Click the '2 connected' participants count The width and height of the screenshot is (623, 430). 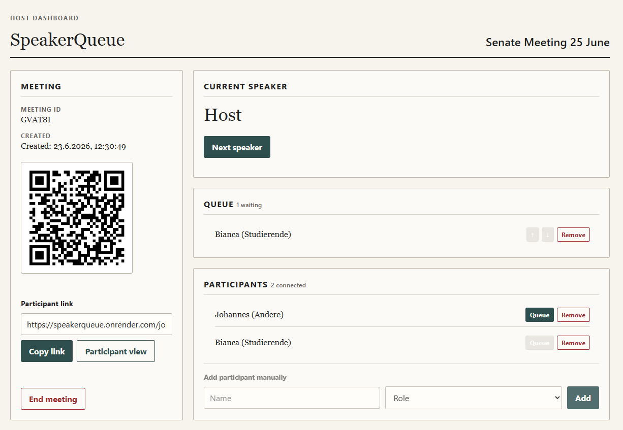pos(288,285)
